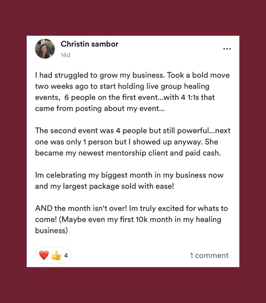The height and width of the screenshot is (303, 266).
Task: Open Christin sambor's profile picture
Action: (x=45, y=49)
